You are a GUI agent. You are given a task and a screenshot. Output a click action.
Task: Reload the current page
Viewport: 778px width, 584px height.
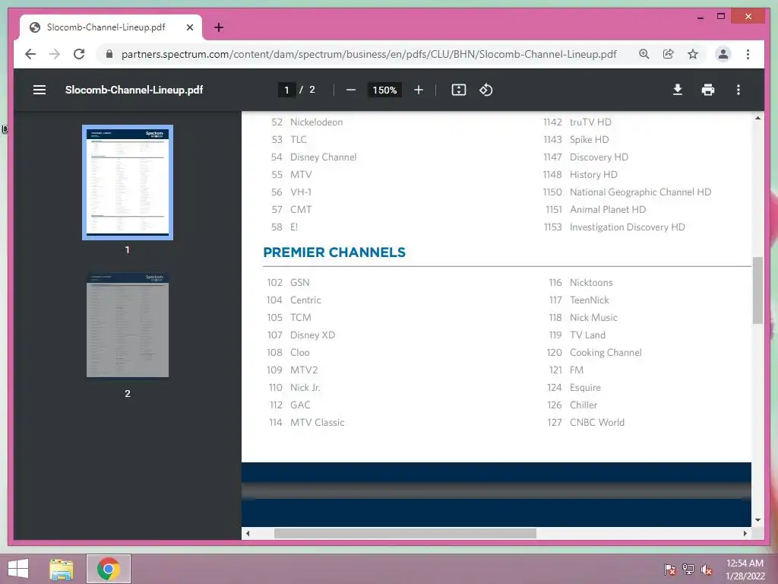[x=79, y=54]
